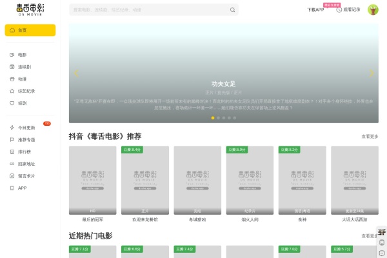
Task: Open the 首页 home menu item
Action: point(30,30)
